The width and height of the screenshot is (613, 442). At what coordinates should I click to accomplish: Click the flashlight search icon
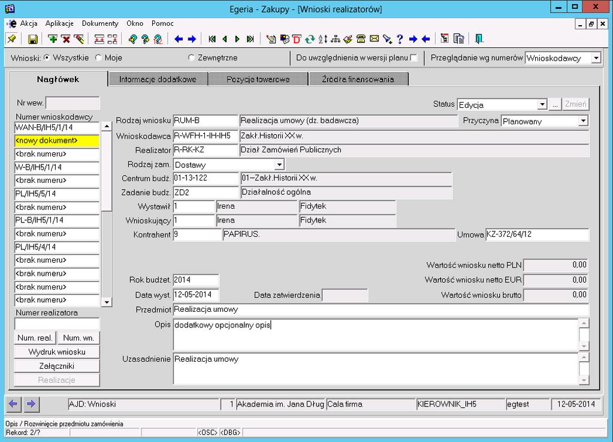point(387,39)
